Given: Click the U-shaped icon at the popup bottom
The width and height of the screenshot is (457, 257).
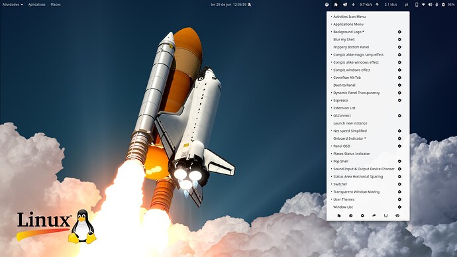Looking at the screenshot, I should pos(385,216).
